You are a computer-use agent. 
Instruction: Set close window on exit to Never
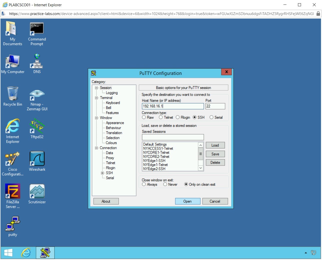(165, 184)
